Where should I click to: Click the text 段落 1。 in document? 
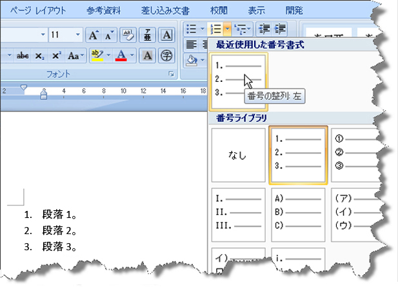59,215
